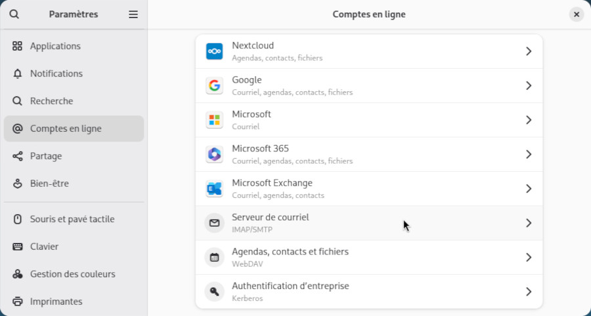Viewport: 591px width, 316px height.
Task: Click the Nextcloud logo icon
Action: (x=215, y=51)
